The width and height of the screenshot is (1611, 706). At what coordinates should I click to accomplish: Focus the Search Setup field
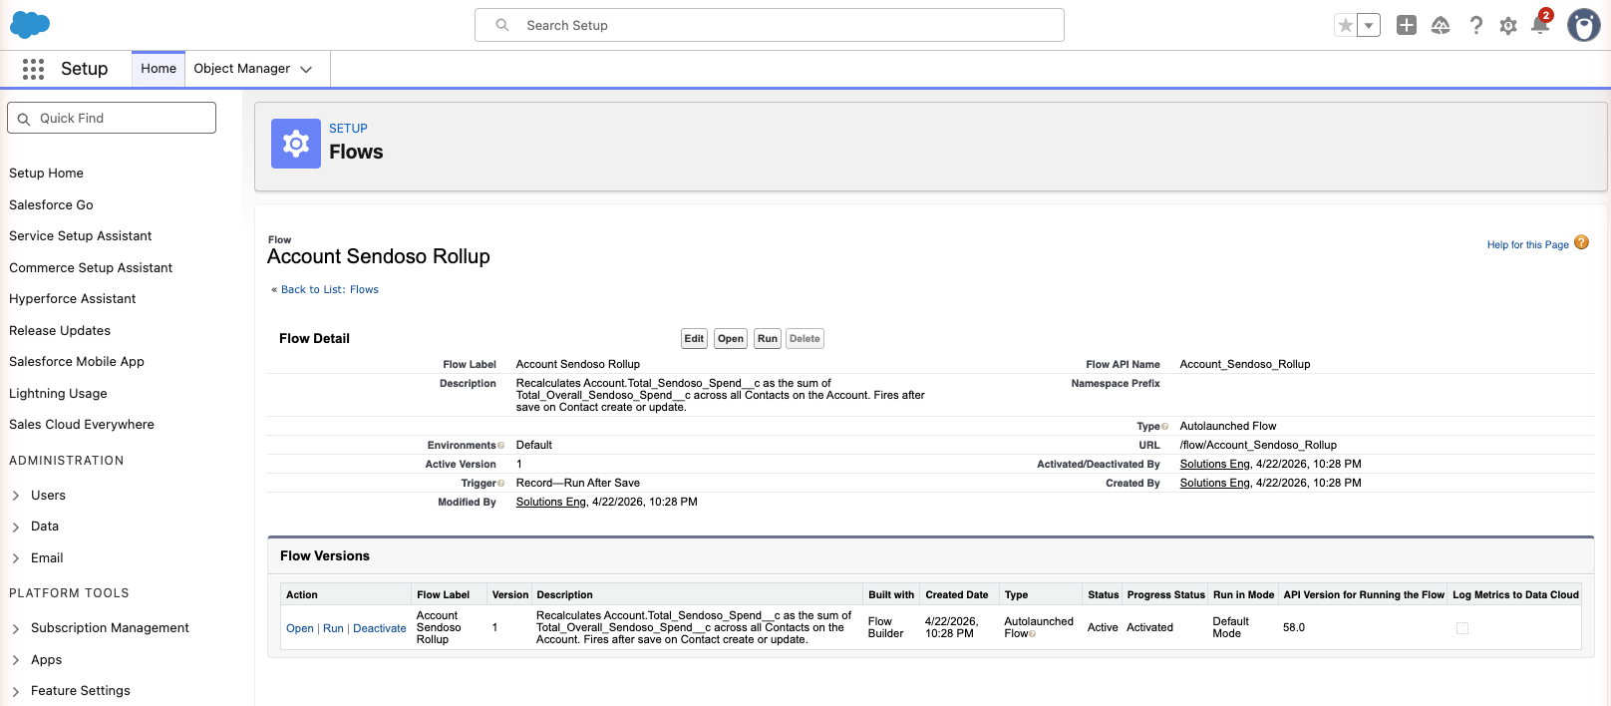point(770,25)
